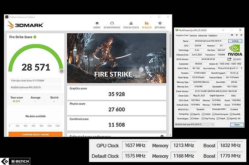Toggle the UEFI checkbox in GPU-Z
Screen dimensions: 249x165
[x=235, y=59]
